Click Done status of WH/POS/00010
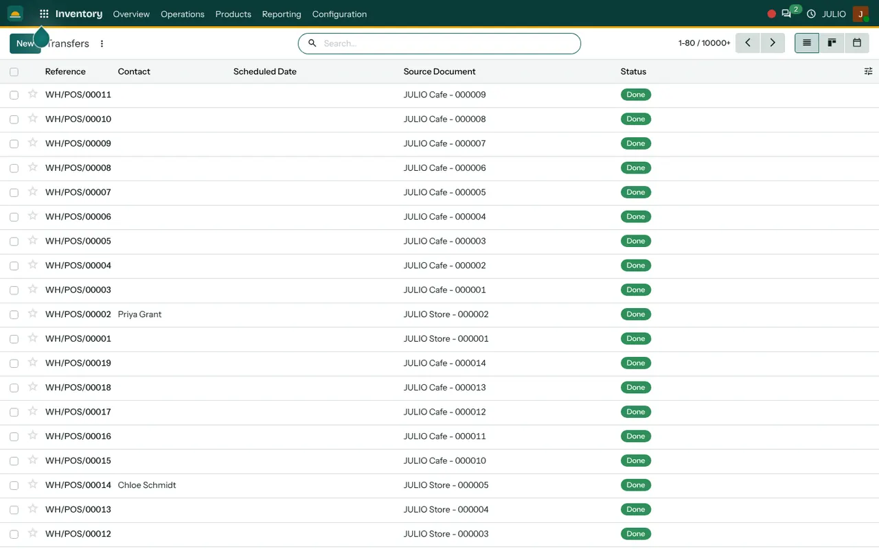The height and width of the screenshot is (549, 879). coord(636,119)
